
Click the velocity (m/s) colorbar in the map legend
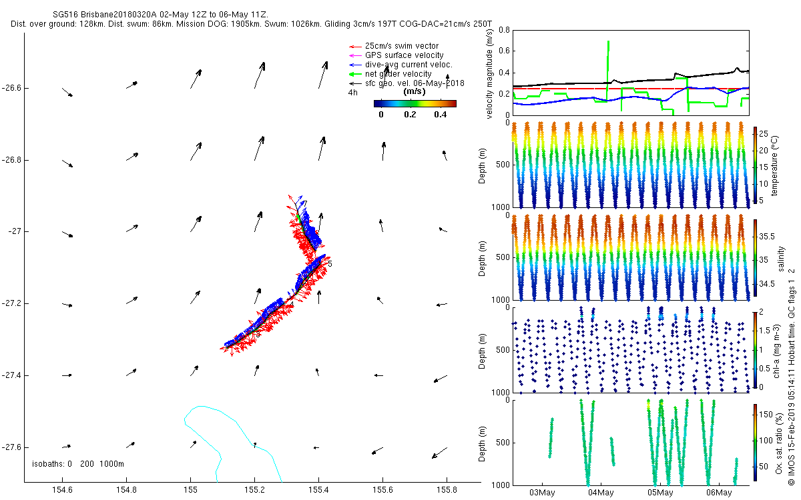tap(415, 103)
